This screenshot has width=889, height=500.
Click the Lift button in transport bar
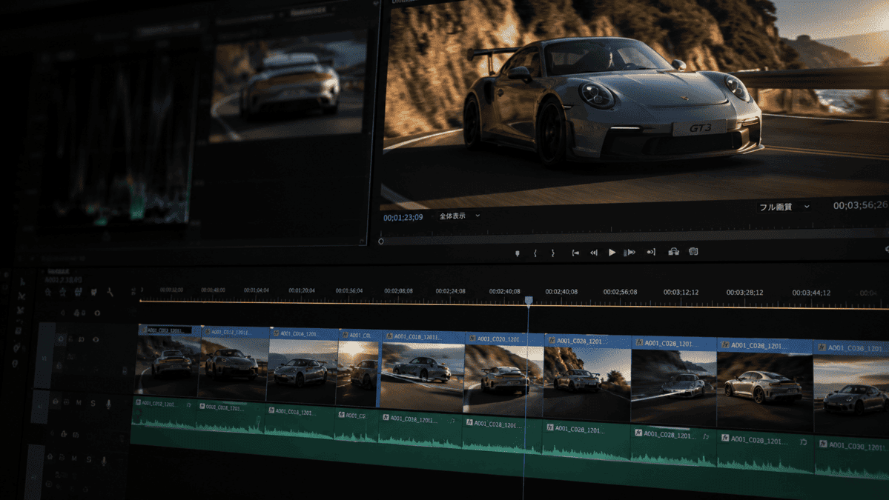673,251
